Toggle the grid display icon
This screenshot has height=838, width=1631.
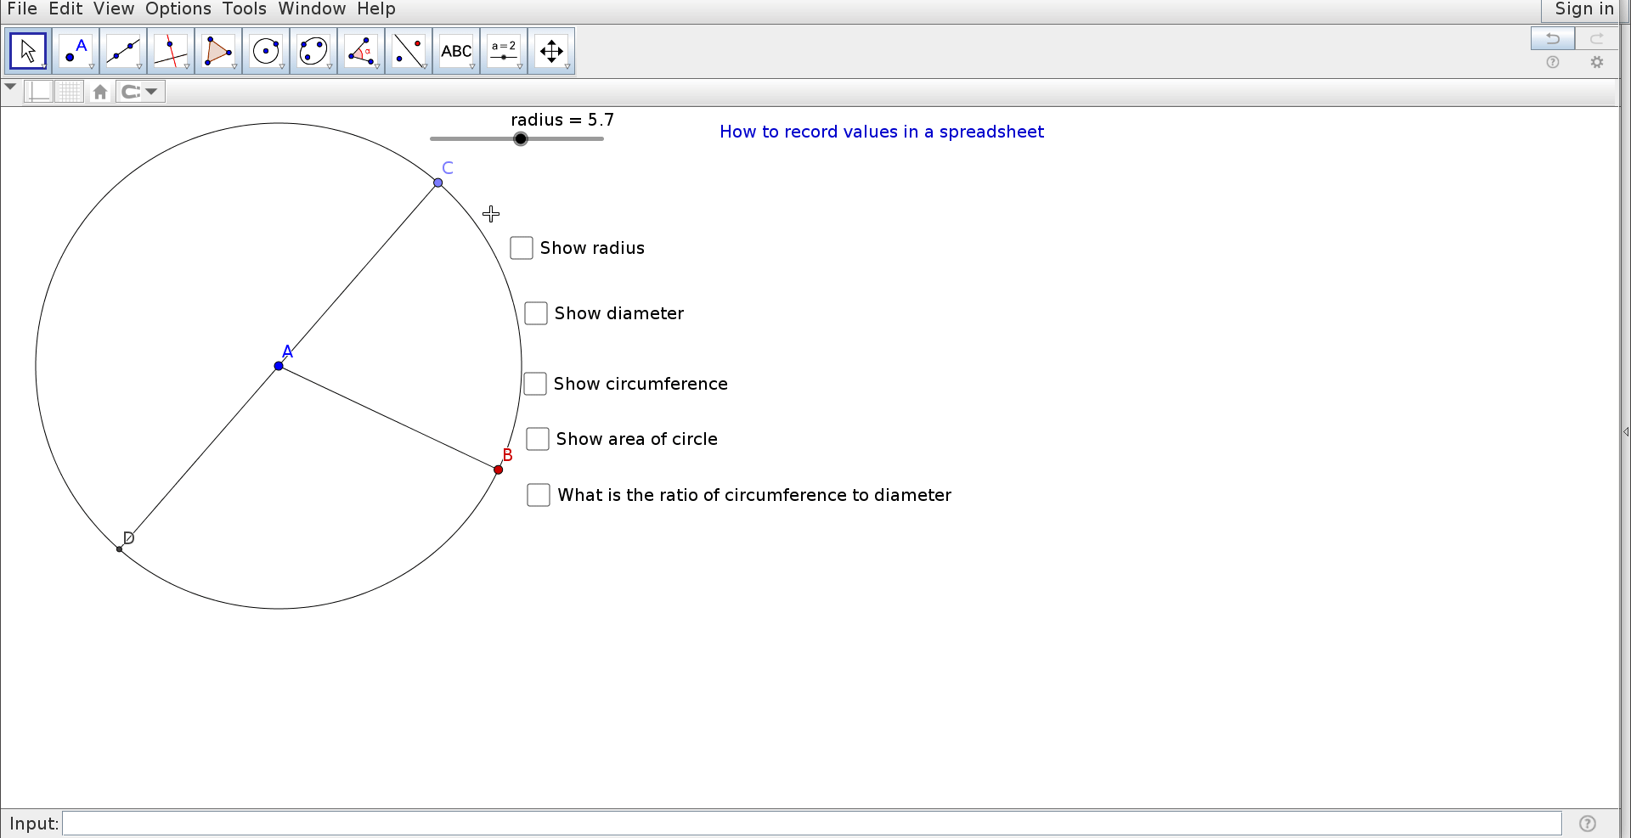tap(70, 92)
